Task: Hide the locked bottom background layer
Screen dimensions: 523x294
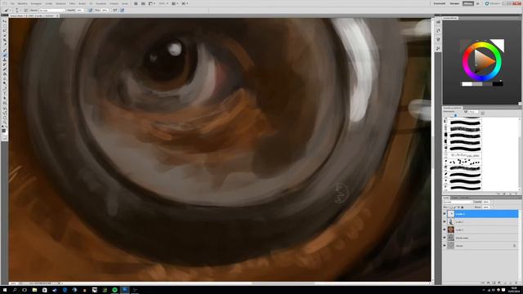Action: tap(445, 246)
